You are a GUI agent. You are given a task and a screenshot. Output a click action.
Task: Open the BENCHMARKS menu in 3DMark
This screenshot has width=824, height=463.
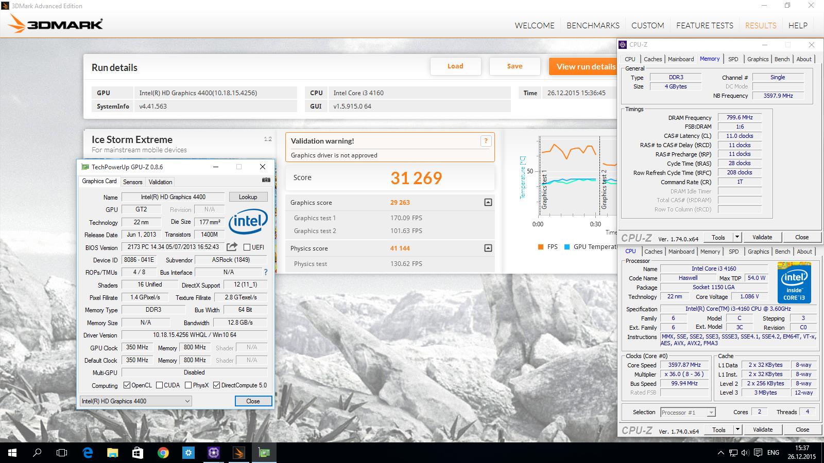pyautogui.click(x=593, y=25)
